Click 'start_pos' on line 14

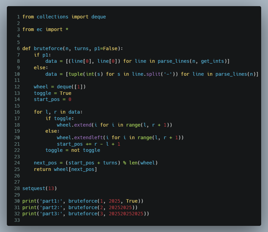tap(46, 99)
